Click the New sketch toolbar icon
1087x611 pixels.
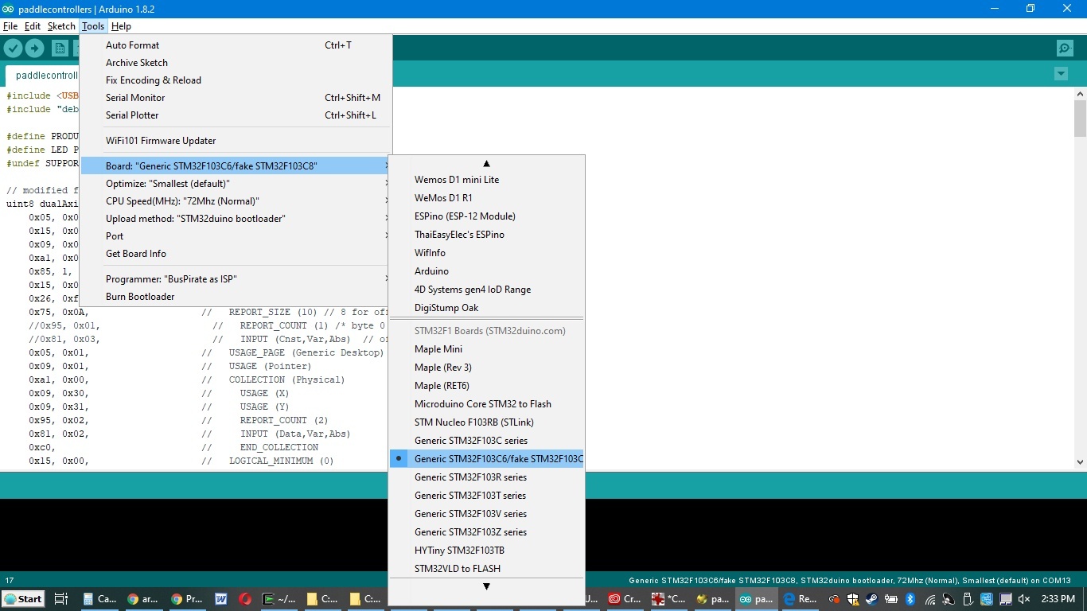60,49
